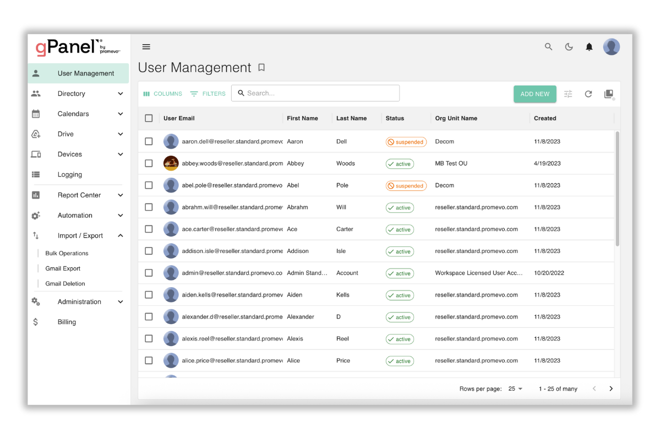Open Gmail Deletion submenu item

pyautogui.click(x=66, y=283)
